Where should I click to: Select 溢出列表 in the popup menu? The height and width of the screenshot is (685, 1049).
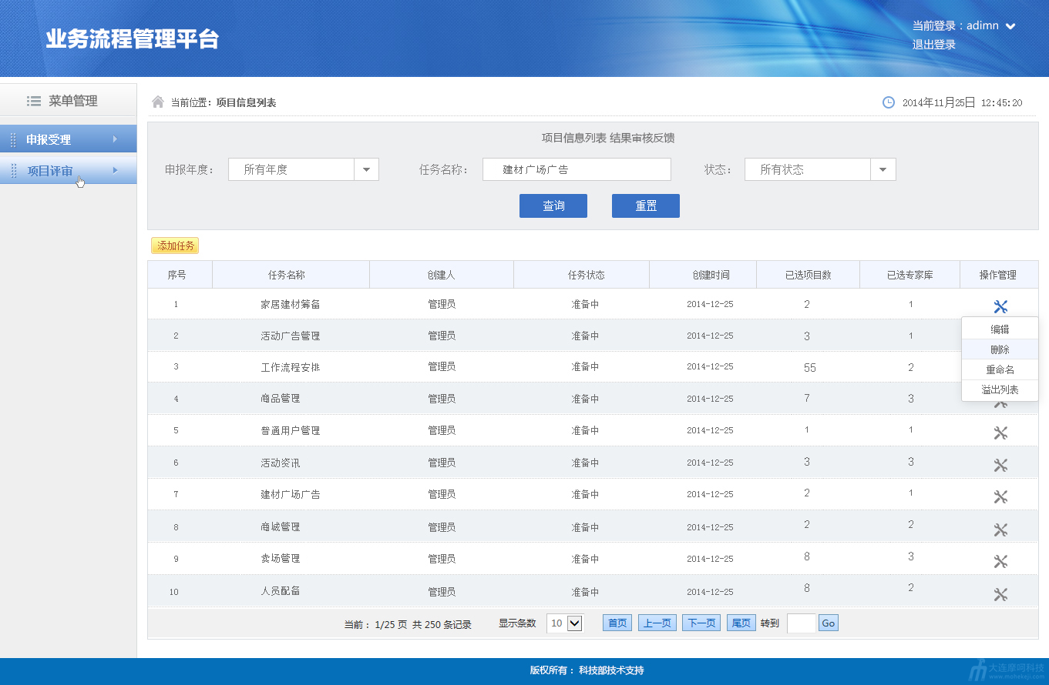(1000, 390)
